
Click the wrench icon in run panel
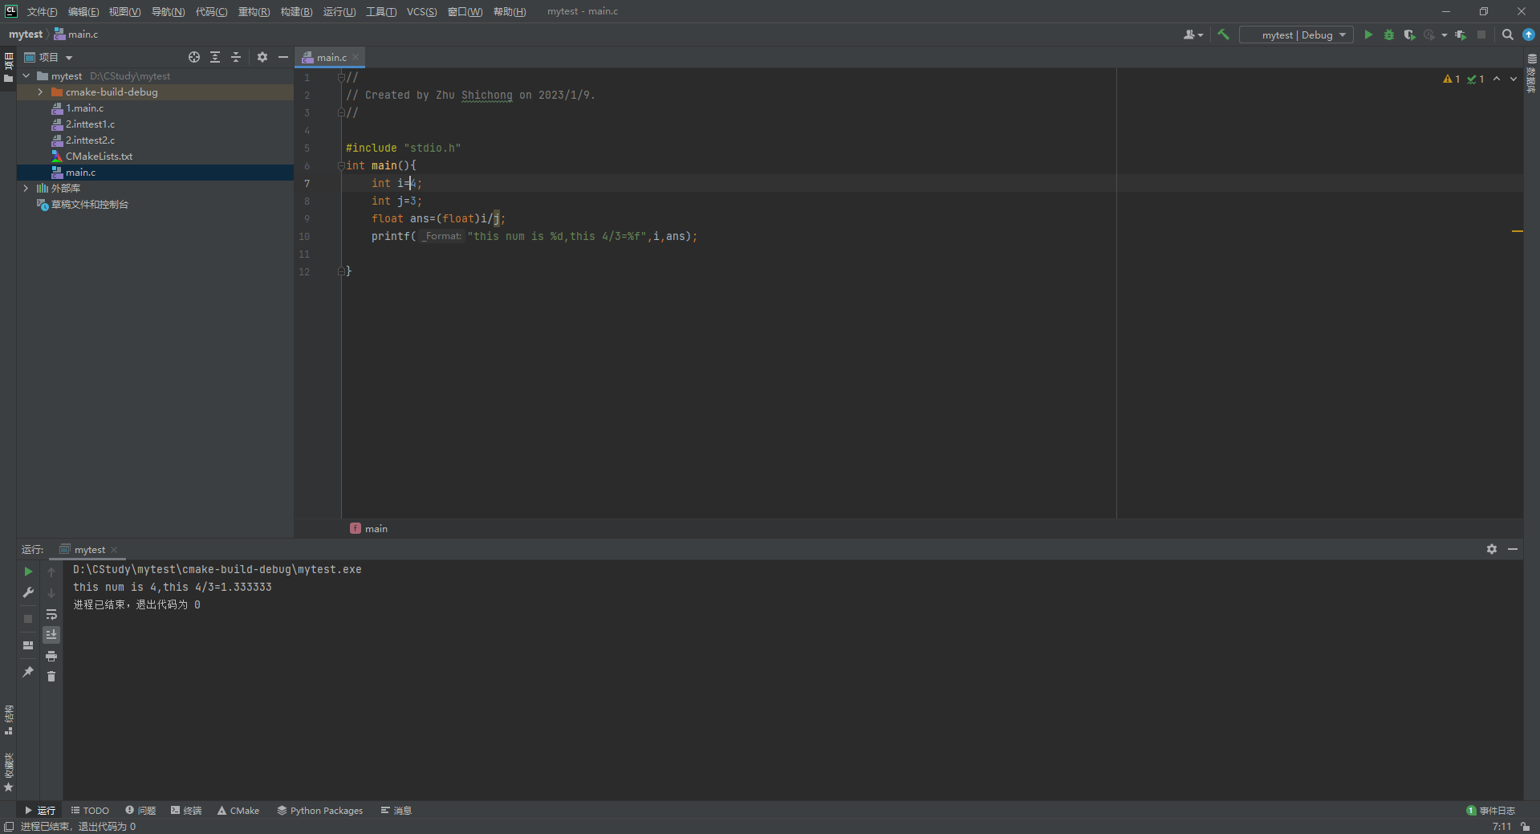point(28,592)
